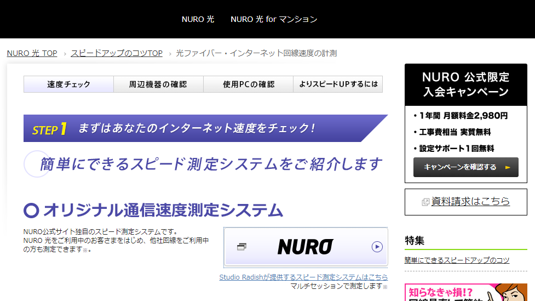
Task: Open Studio Radish speed measurement system link
Action: pos(304,277)
